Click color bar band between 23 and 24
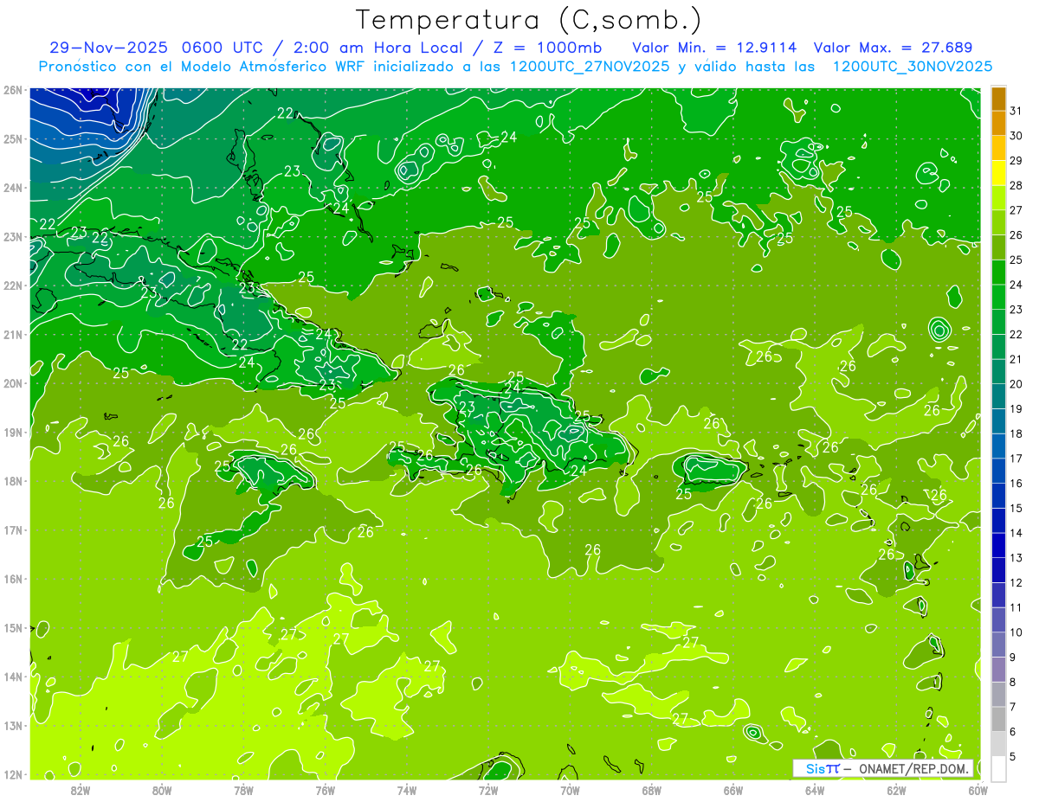1039x802 pixels. click(998, 297)
